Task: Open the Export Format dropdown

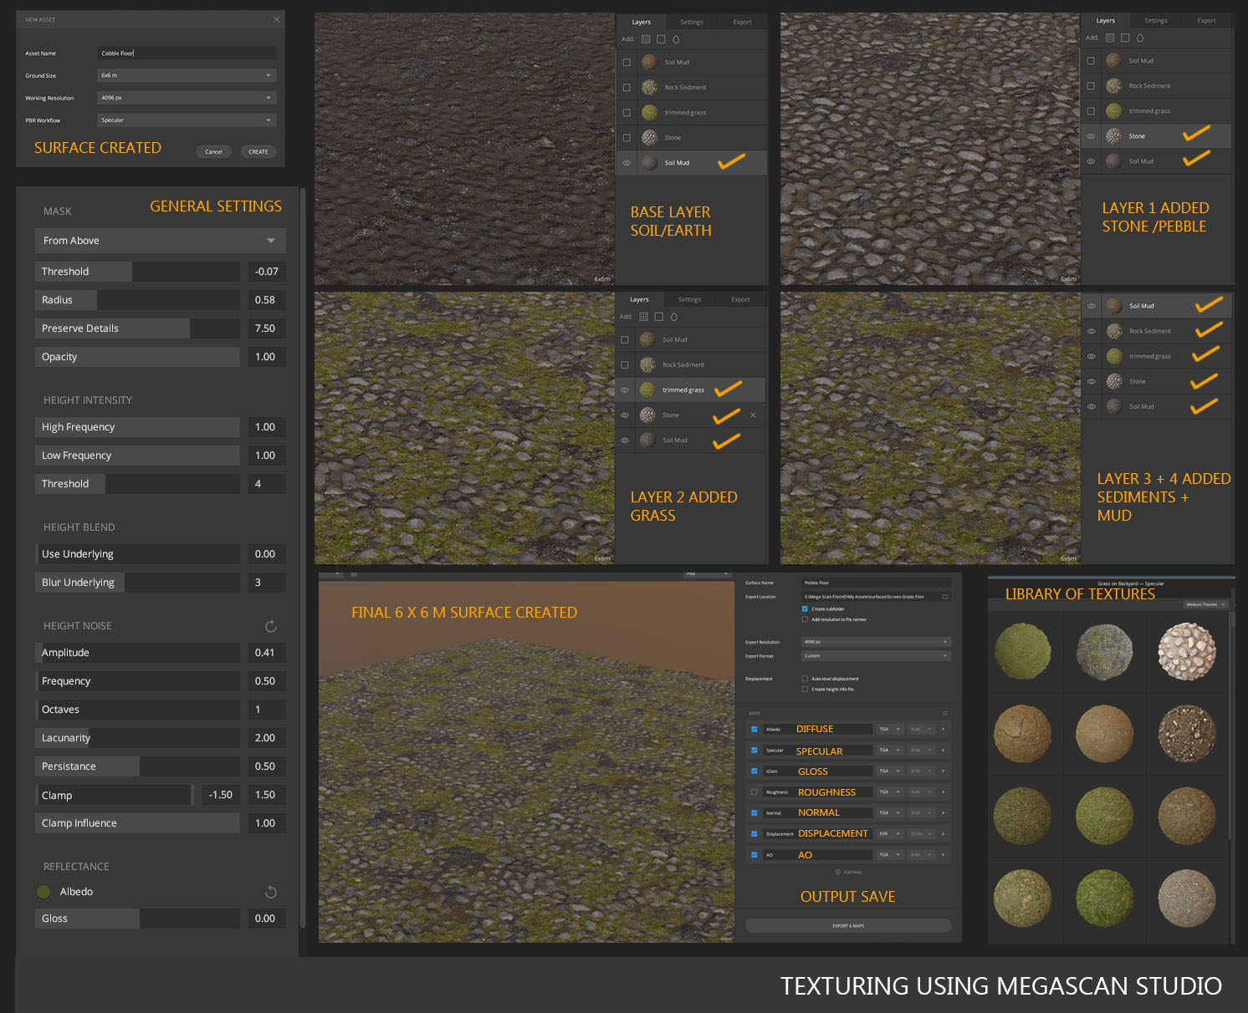Action: pos(876,656)
